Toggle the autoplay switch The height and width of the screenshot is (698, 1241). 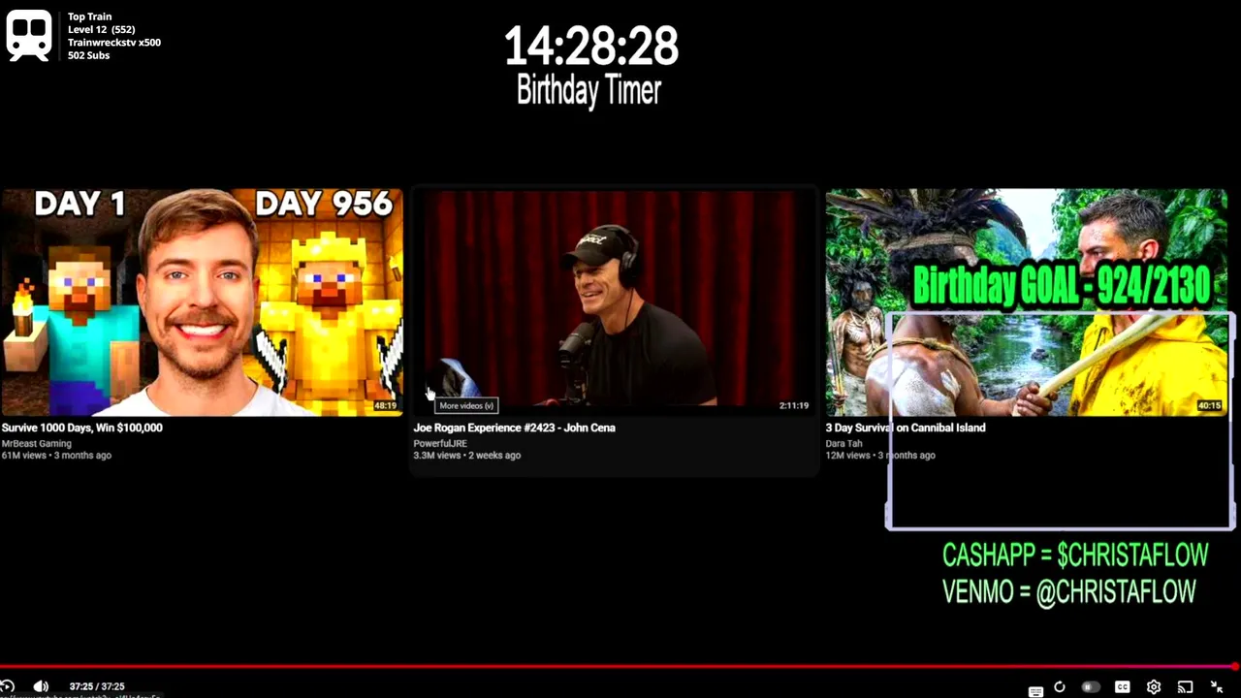pyautogui.click(x=1091, y=687)
